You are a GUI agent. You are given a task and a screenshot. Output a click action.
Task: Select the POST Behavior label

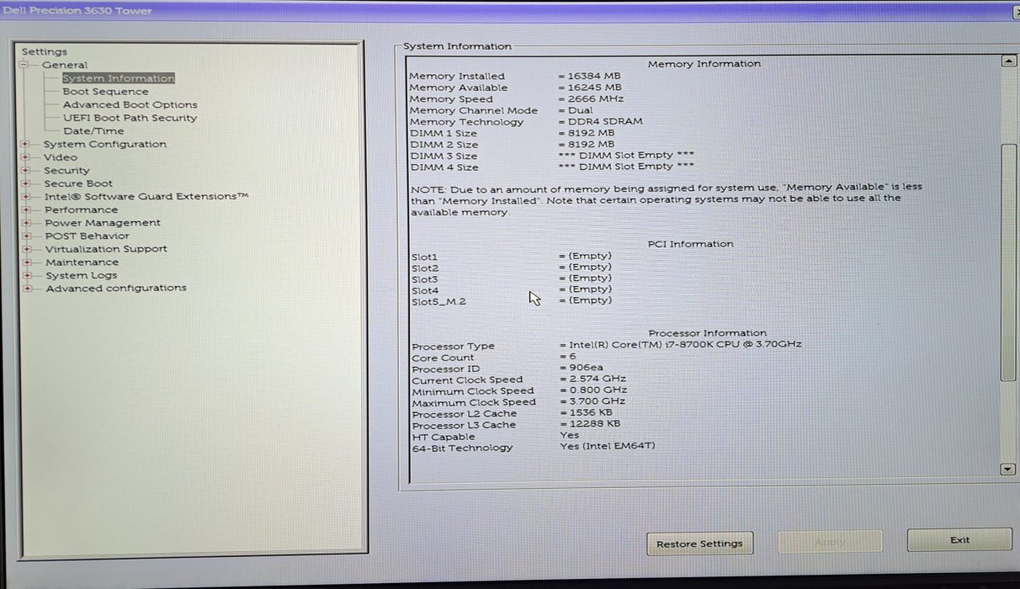(88, 236)
